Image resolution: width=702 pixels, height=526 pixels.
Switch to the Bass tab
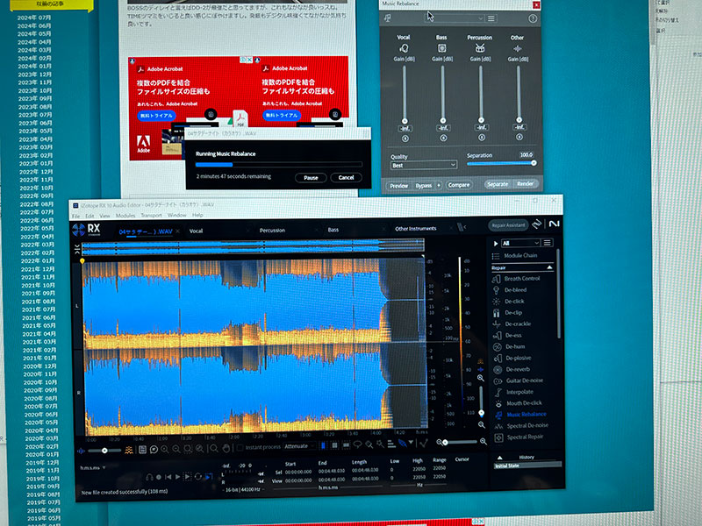333,230
